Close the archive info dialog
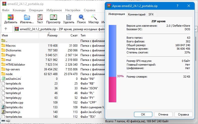Viewport: 198px width, 124px height. coord(189,6)
